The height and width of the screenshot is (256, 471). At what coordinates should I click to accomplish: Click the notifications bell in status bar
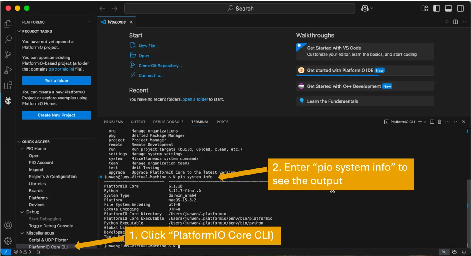[x=464, y=252]
